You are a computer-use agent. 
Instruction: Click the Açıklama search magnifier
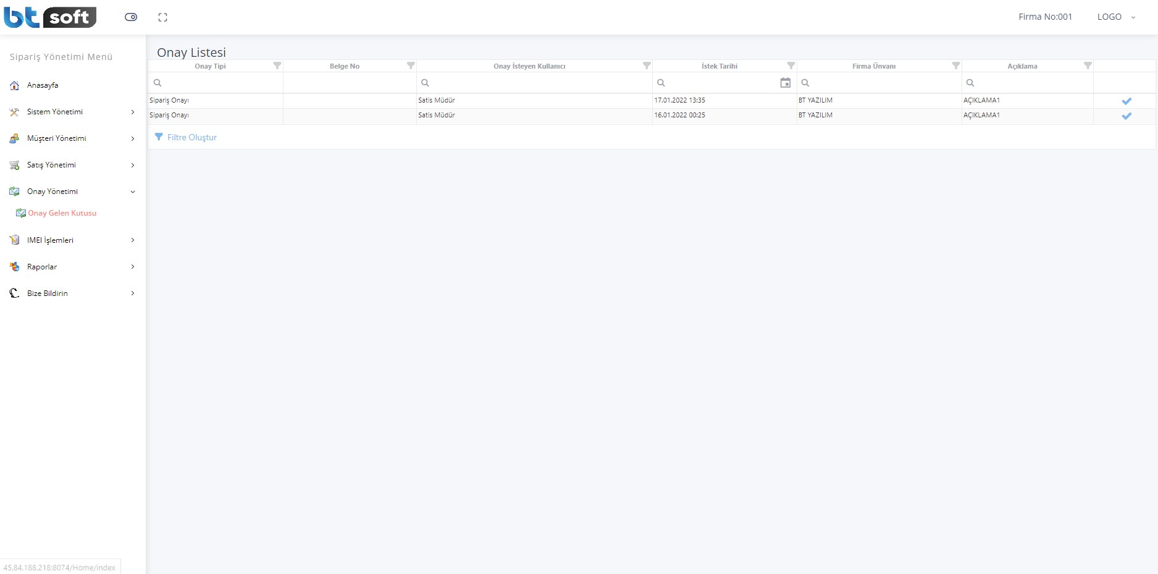point(970,83)
